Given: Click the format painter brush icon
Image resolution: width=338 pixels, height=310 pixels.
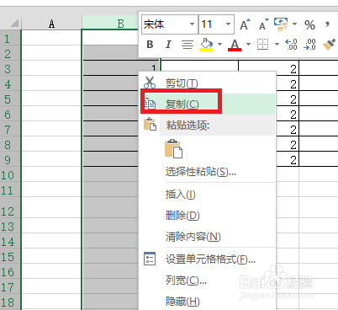Looking at the screenshot, I should pos(329,45).
